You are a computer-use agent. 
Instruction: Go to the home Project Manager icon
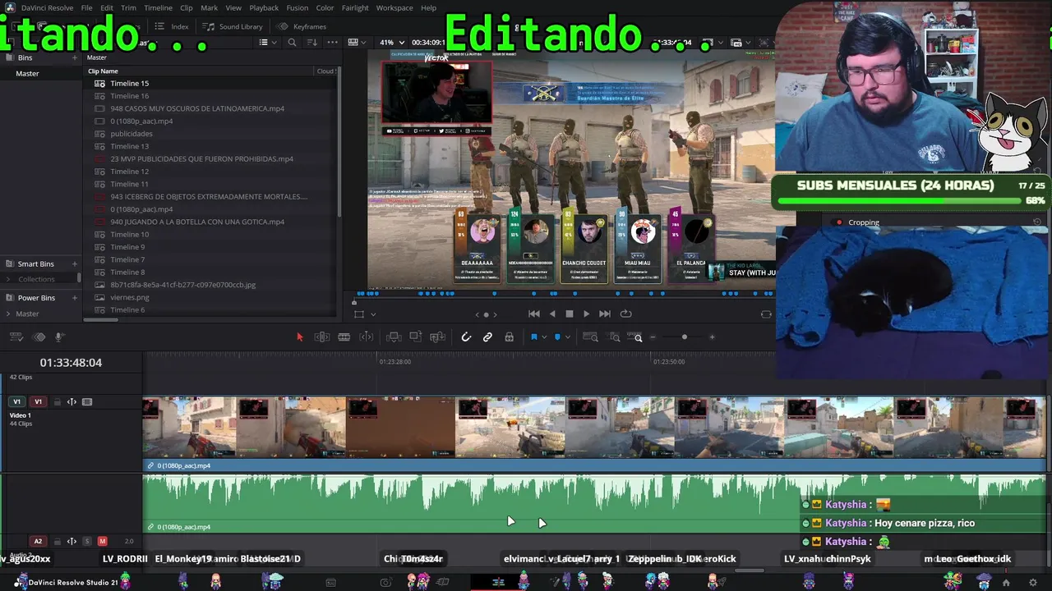[x=1006, y=583]
